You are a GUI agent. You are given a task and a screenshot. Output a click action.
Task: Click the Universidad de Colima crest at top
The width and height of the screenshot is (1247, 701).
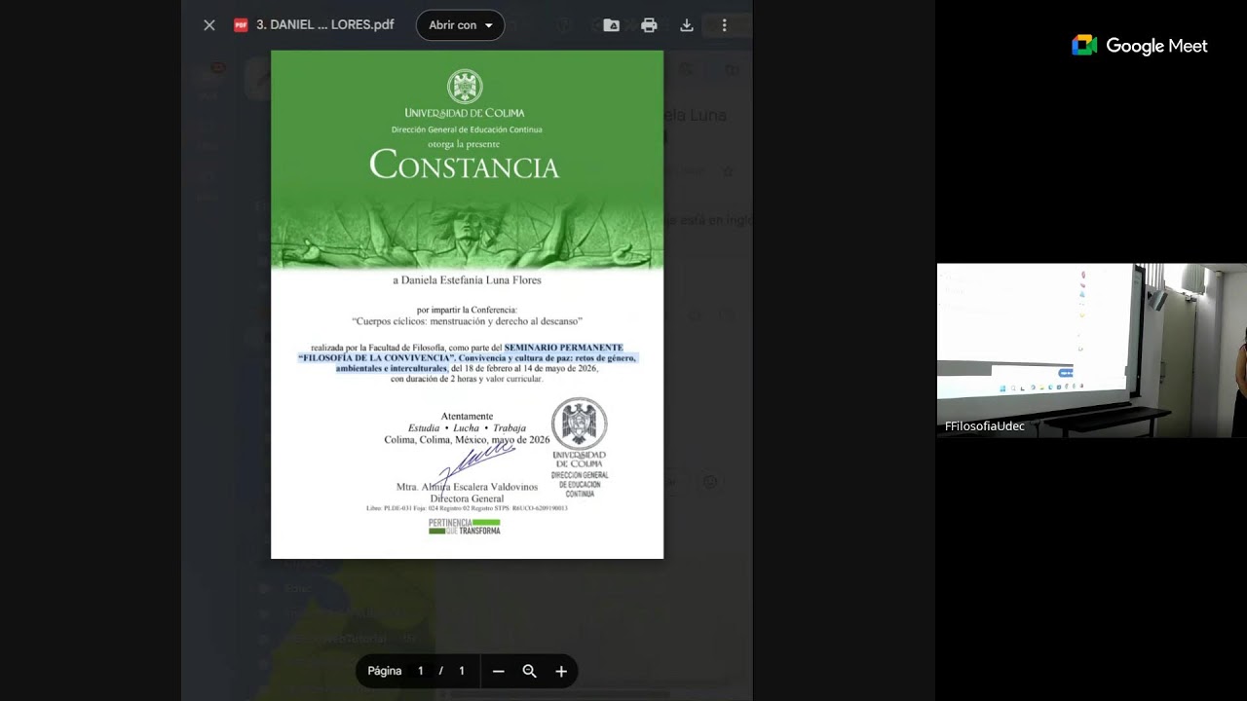pos(465,87)
